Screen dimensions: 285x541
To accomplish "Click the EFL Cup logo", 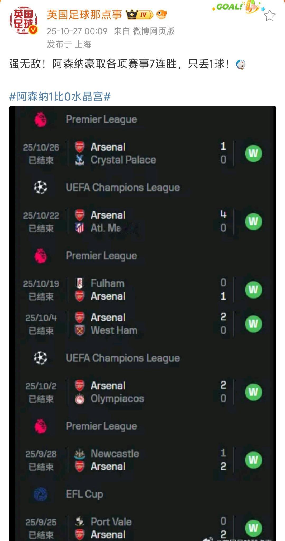I will [41, 494].
